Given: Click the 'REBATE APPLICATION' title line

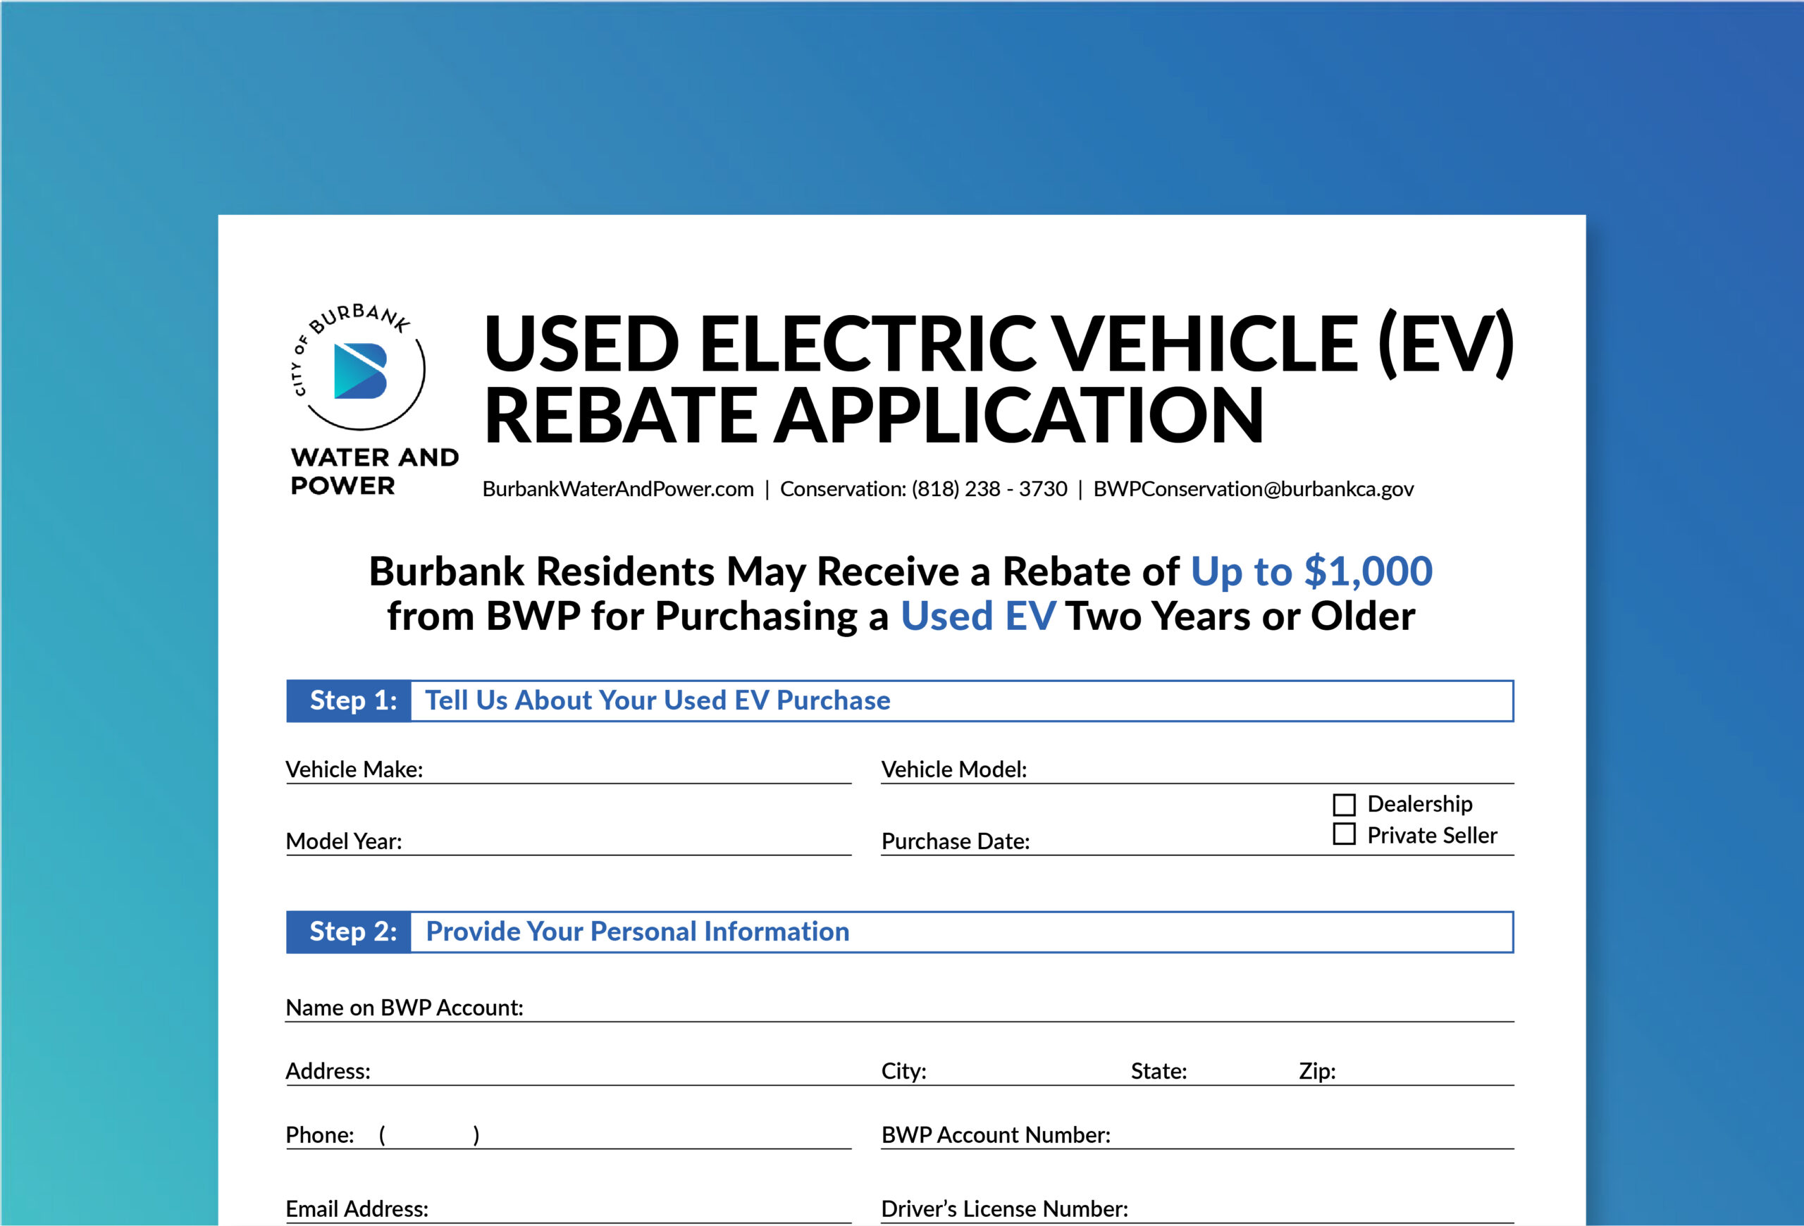Looking at the screenshot, I should (x=874, y=415).
